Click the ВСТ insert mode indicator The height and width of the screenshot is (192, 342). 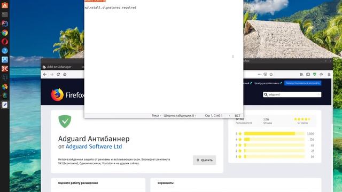coord(237,116)
